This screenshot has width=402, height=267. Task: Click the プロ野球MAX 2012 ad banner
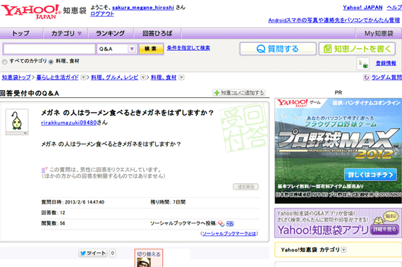(x=338, y=151)
